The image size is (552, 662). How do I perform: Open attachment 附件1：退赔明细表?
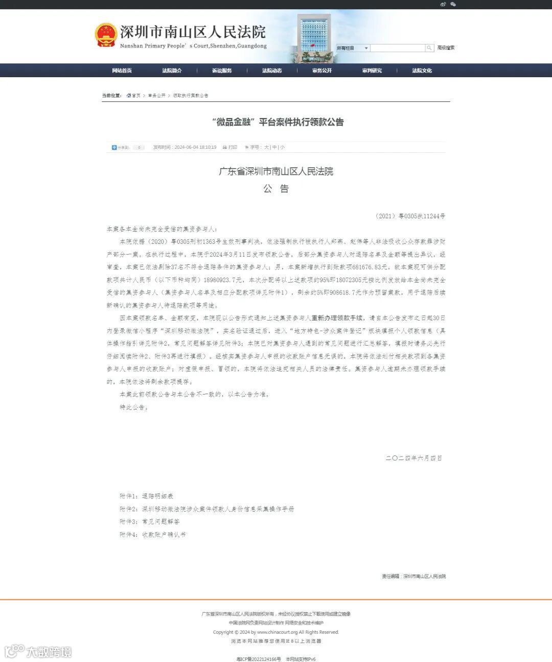click(146, 496)
